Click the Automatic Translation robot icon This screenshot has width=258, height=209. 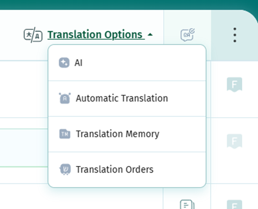(x=64, y=98)
